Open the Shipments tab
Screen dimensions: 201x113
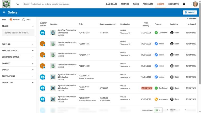(174, 4)
